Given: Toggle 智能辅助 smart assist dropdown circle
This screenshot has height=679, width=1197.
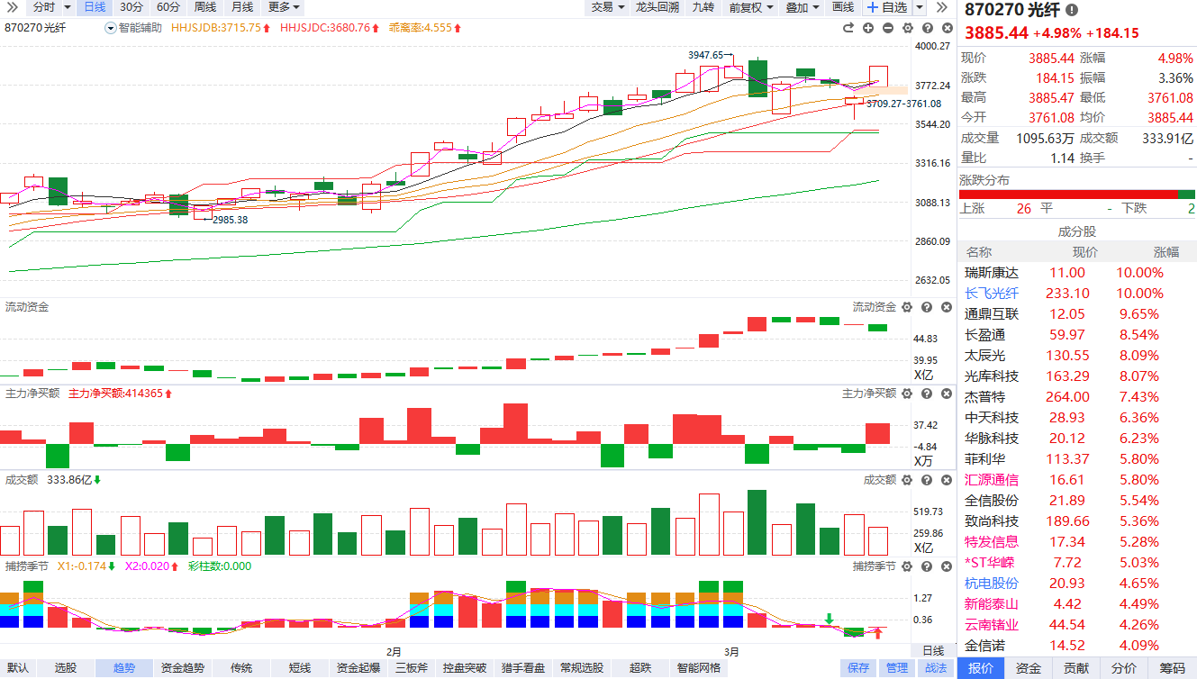Looking at the screenshot, I should coord(111,28).
